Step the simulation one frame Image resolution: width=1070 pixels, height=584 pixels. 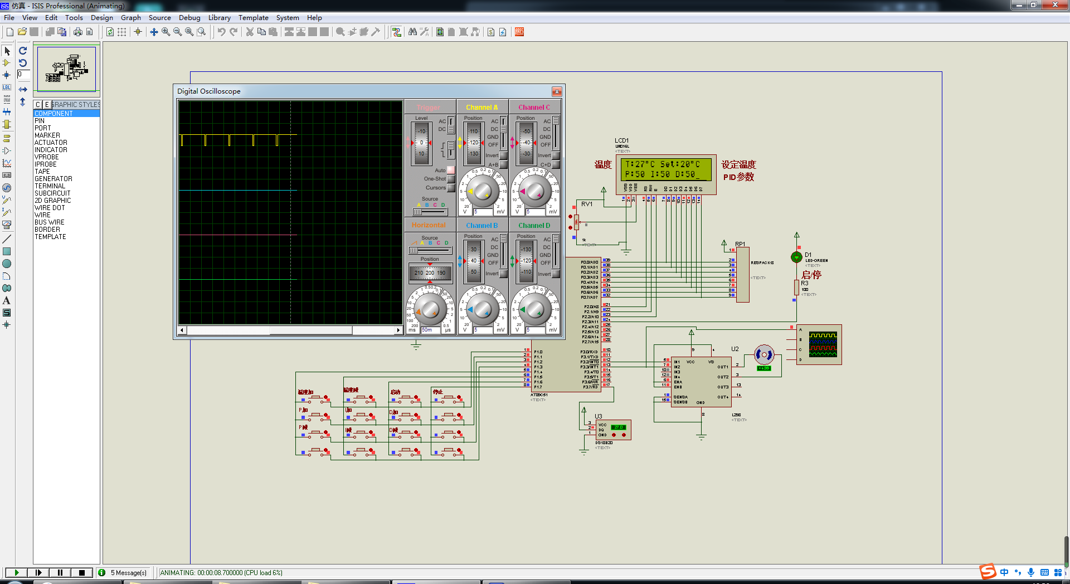[38, 573]
